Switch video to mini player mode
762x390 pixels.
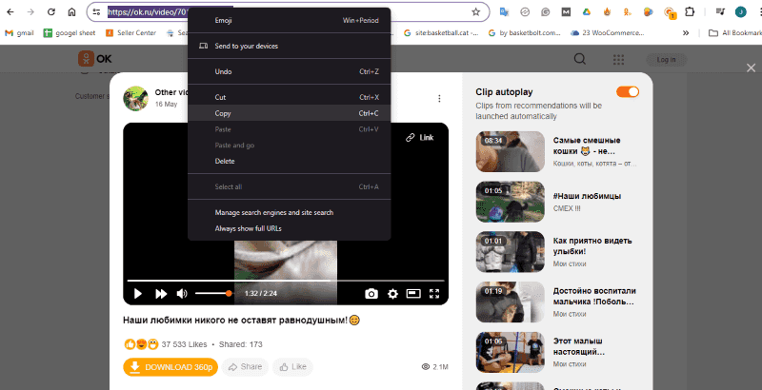click(x=413, y=294)
